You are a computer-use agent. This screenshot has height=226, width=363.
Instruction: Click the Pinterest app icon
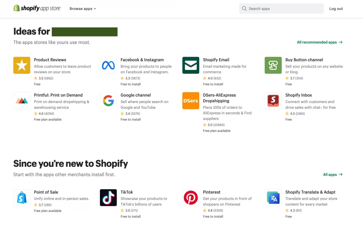[191, 198]
